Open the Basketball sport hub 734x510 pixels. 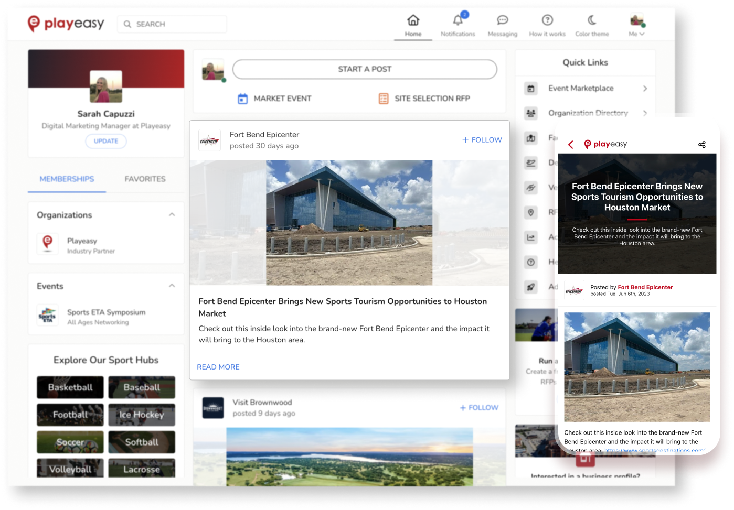(x=70, y=387)
